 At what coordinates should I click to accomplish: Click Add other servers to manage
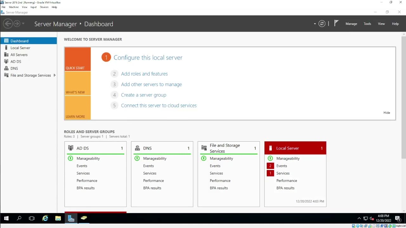point(151,84)
